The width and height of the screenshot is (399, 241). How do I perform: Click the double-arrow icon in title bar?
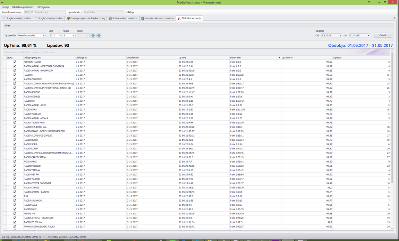click(x=369, y=2)
